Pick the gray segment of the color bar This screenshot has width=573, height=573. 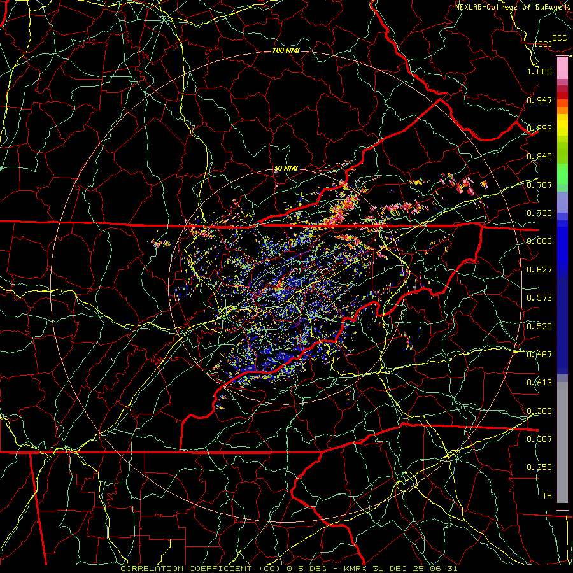562,442
